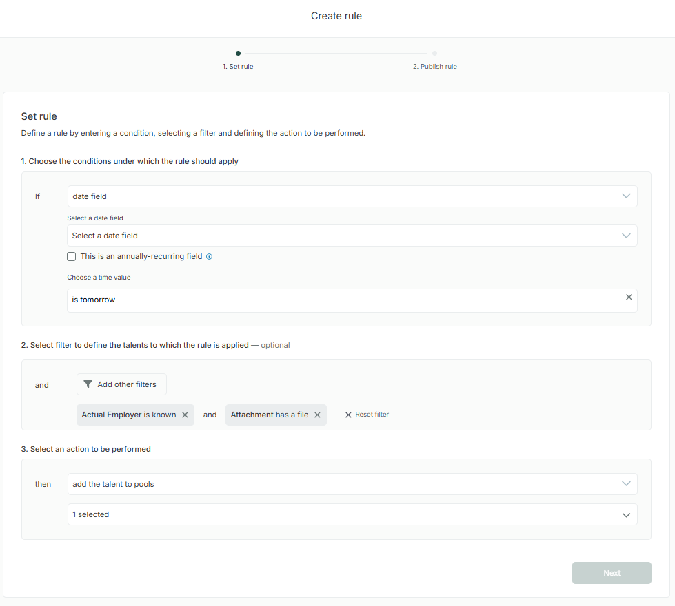Click the funnel icon for adding filters

(x=88, y=384)
